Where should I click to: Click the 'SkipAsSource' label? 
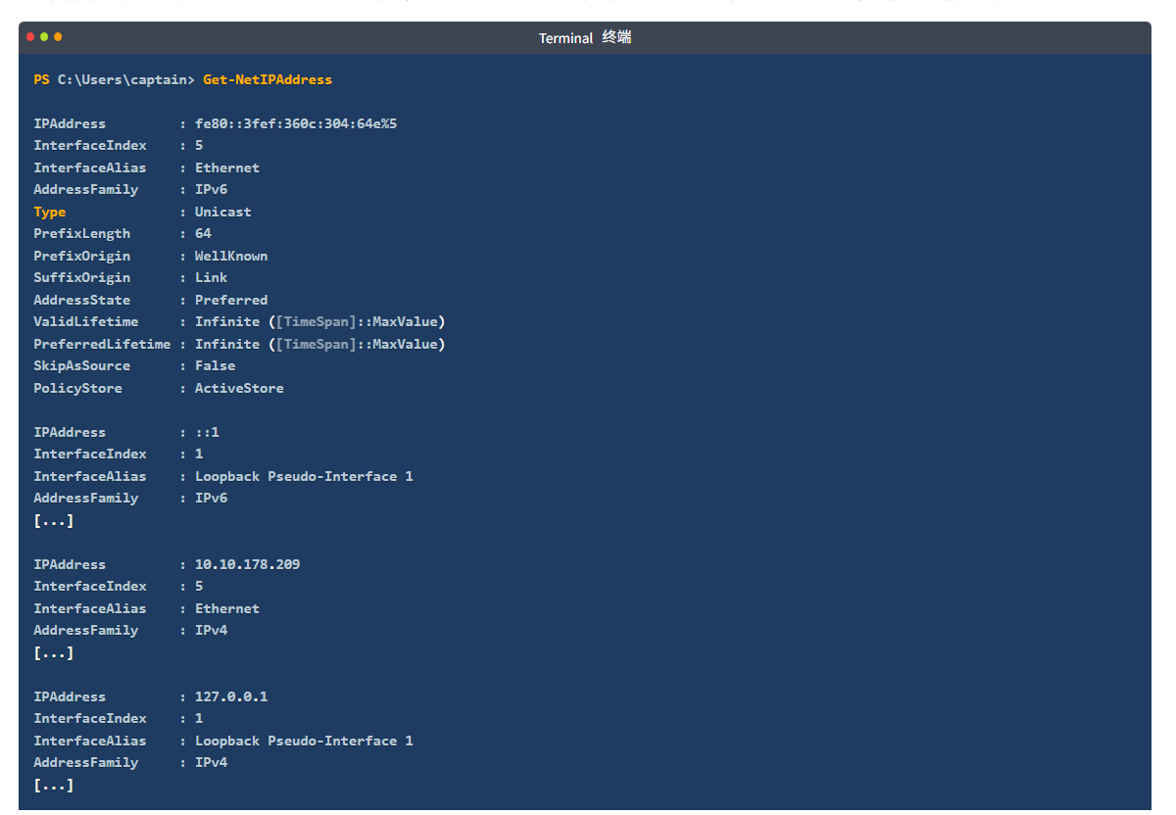tap(82, 365)
